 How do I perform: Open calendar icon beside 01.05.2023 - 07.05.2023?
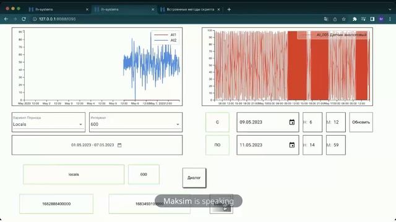(x=119, y=146)
